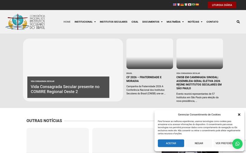The image size is (246, 153).
Task: Expand the Notícias dropdown arrow
Action: pos(202,22)
